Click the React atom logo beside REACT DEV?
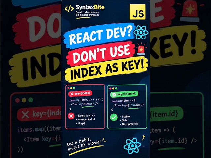211x158 pixels. coord(141,32)
